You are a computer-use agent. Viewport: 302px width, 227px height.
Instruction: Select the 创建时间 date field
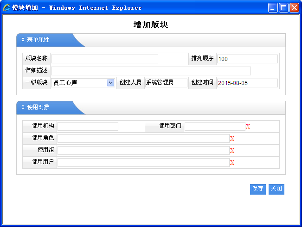[x=247, y=83]
